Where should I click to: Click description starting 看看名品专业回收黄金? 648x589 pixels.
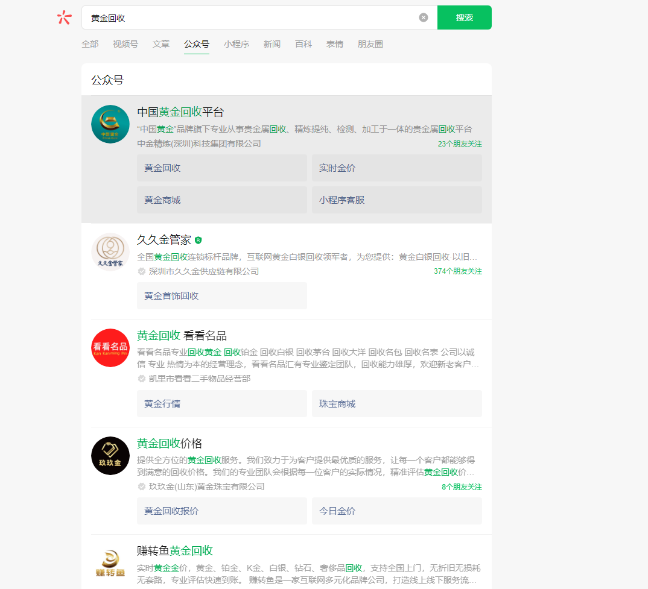click(x=308, y=358)
